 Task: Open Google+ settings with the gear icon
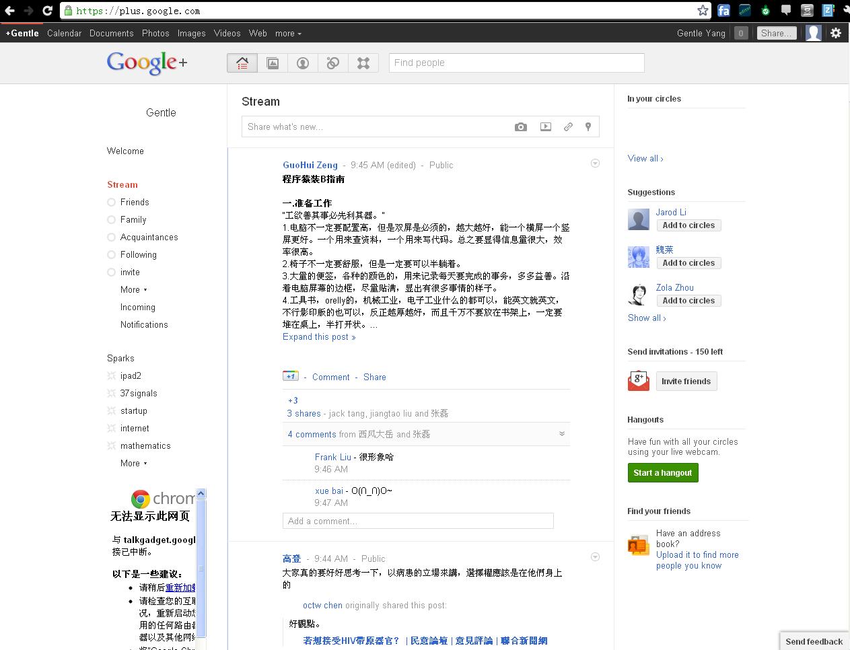pos(835,32)
